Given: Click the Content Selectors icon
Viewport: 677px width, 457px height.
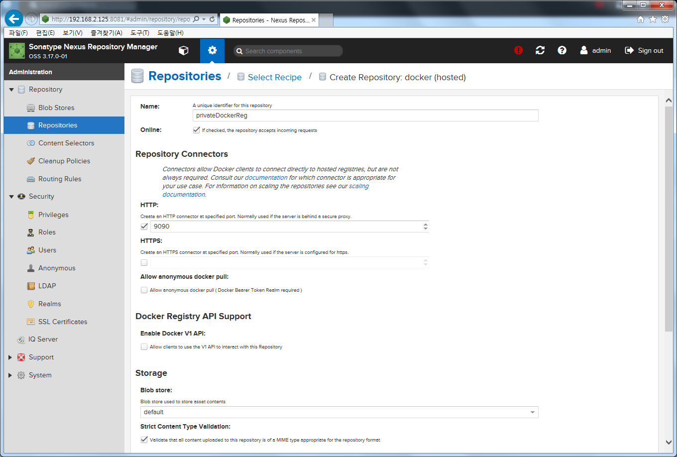Looking at the screenshot, I should coord(31,143).
